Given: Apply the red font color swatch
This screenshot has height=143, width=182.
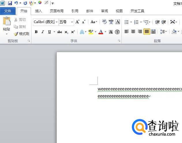Looking at the screenshot, I should tap(101, 32).
